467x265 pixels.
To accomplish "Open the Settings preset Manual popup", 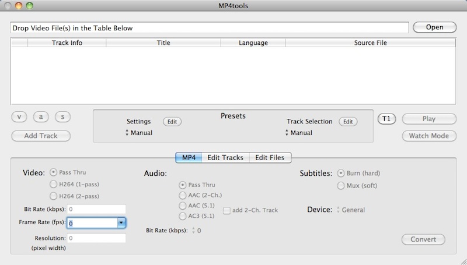I will click(x=140, y=133).
